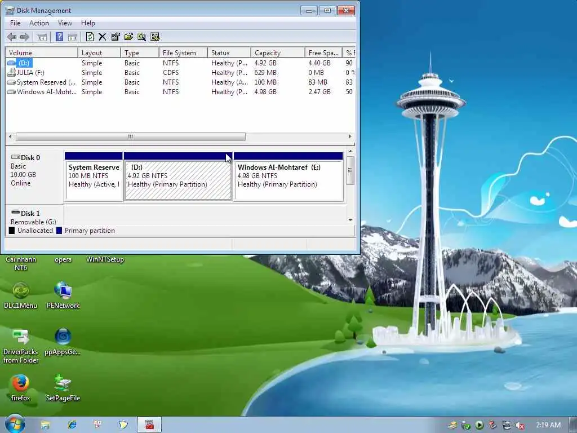
Task: Open the SetPageFile desktop icon
Action: [x=63, y=388]
